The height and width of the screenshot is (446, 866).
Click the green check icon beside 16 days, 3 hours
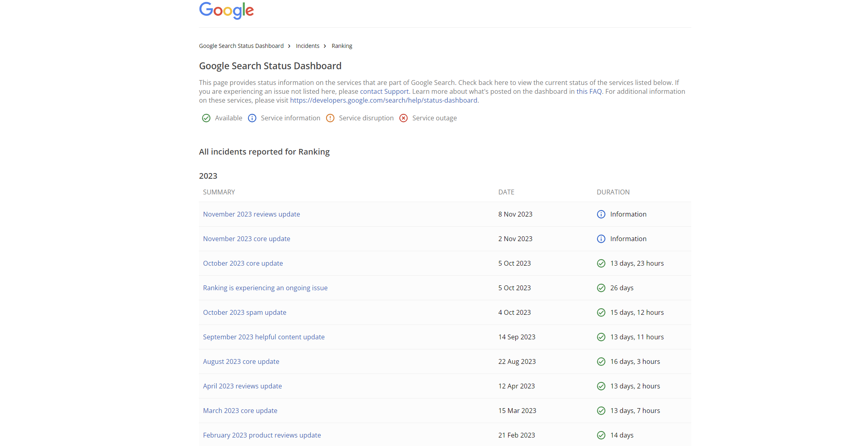tap(601, 361)
